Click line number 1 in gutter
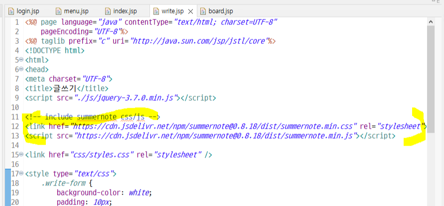444x206 pixels. point(17,22)
